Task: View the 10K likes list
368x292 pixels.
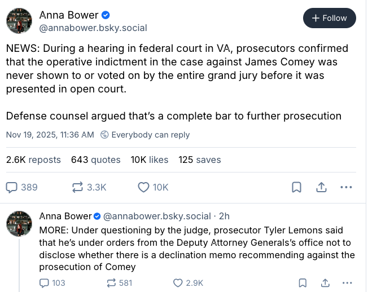Action: coord(150,160)
